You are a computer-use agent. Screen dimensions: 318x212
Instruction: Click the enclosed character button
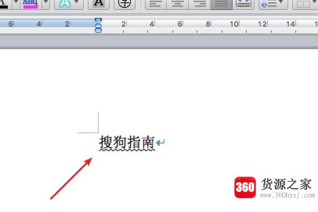pyautogui.click(x=124, y=4)
